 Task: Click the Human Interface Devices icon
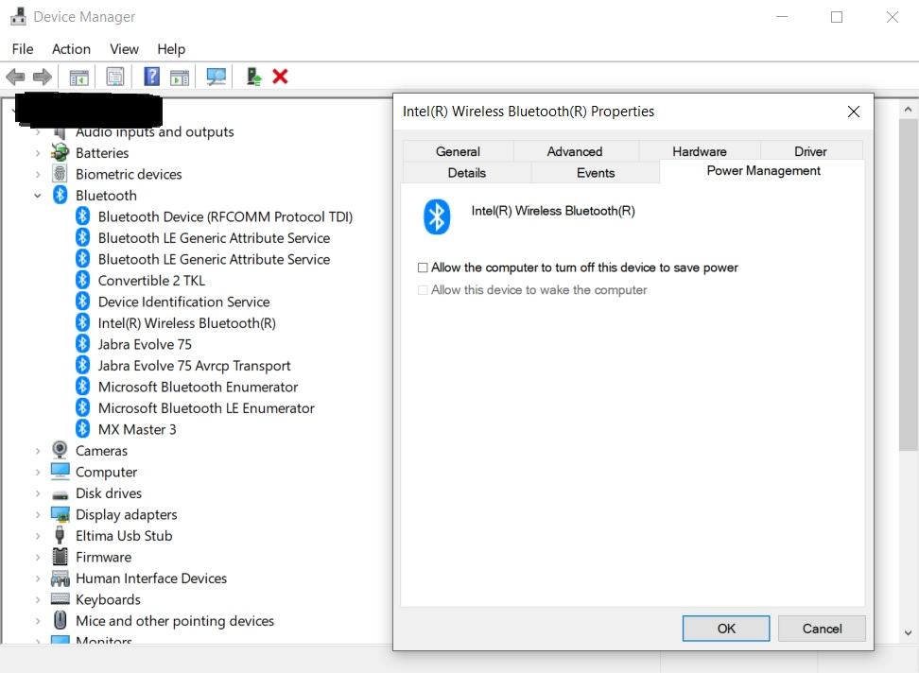tap(61, 578)
